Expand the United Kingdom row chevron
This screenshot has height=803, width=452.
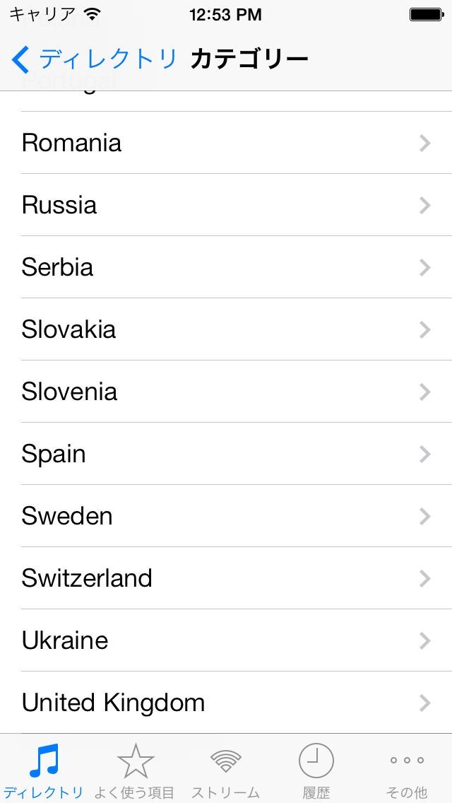[424, 703]
